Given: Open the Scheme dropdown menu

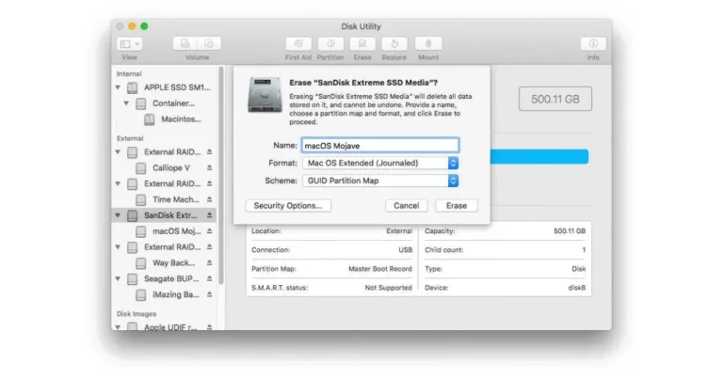Looking at the screenshot, I should (380, 180).
